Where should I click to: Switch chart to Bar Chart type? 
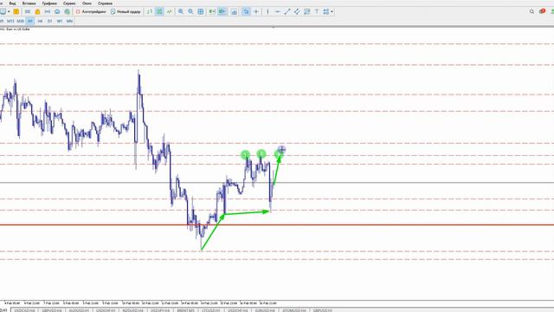[150, 11]
